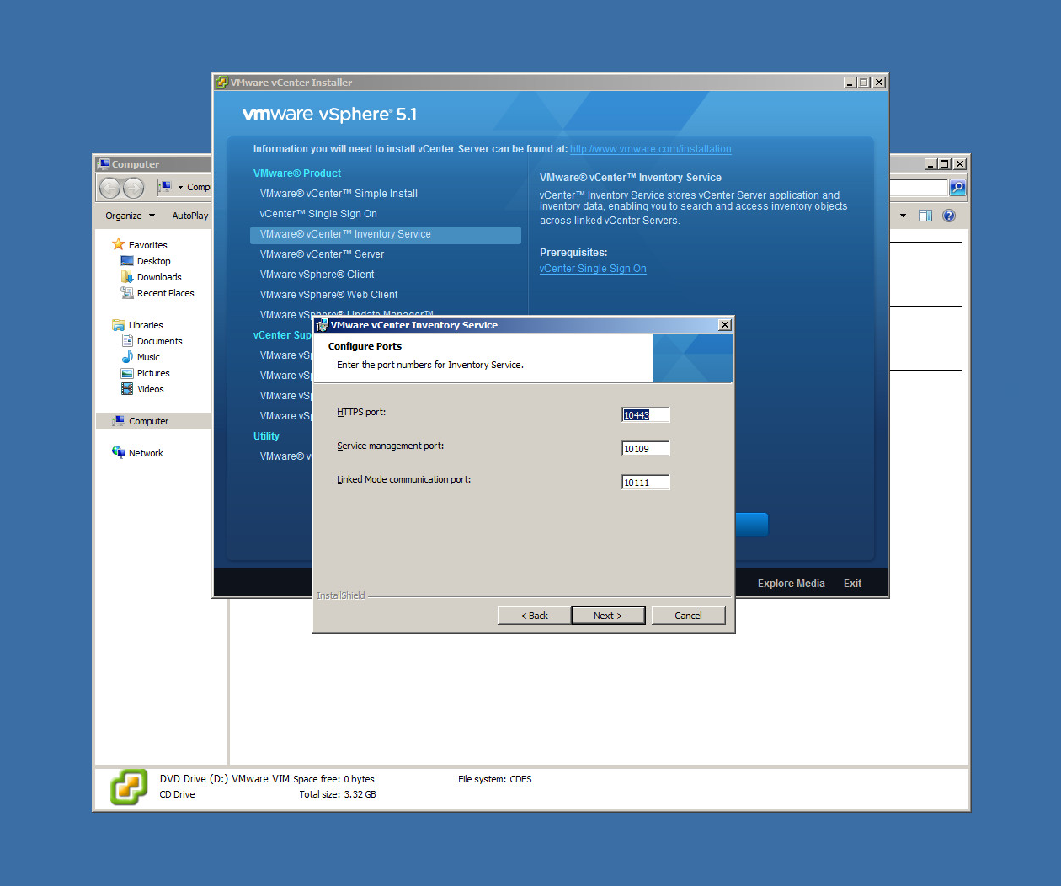Viewport: 1061px width, 886px height.
Task: Select VMware vSphere Web Client entry
Action: coord(328,295)
